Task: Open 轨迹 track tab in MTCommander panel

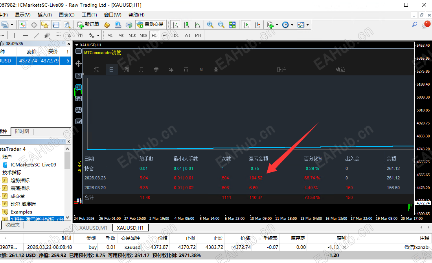Action: click(340, 69)
